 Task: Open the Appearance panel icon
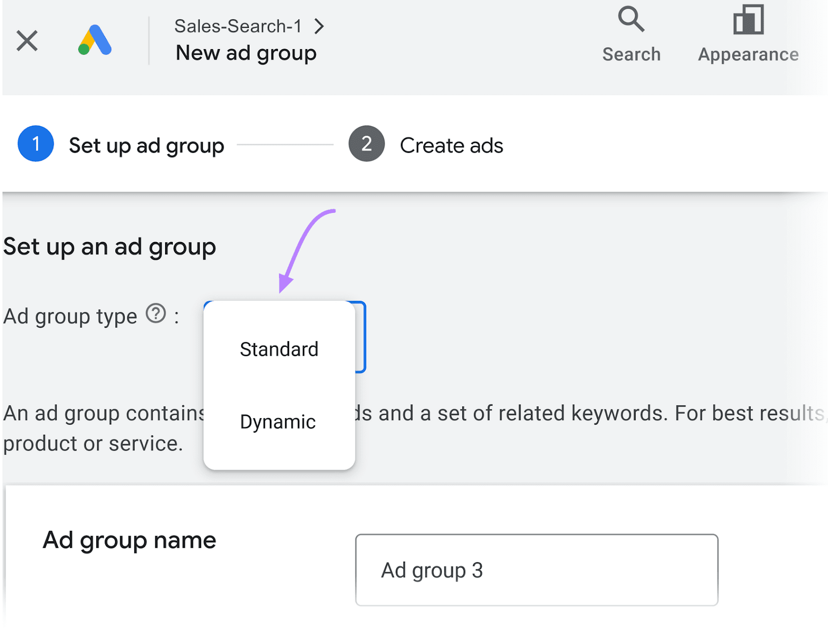point(748,20)
